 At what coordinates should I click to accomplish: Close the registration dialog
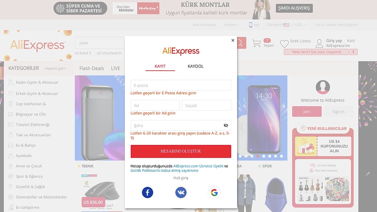tap(233, 40)
